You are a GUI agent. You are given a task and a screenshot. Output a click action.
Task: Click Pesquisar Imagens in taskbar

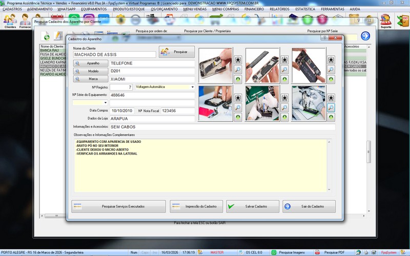291,252
